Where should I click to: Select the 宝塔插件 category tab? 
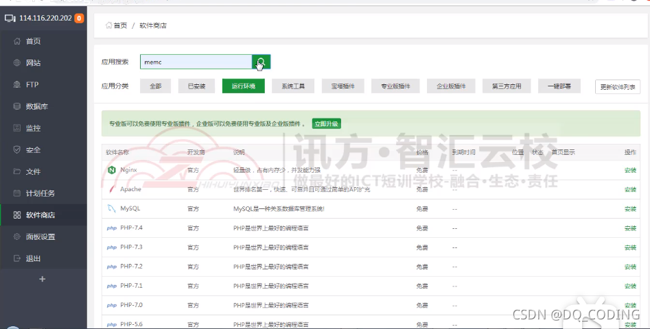(x=343, y=86)
